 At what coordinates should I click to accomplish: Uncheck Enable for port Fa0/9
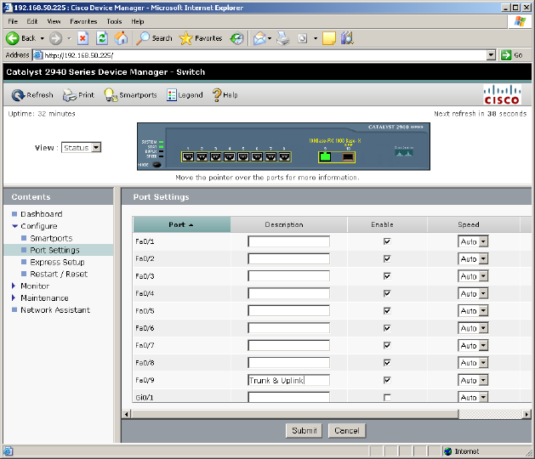pyautogui.click(x=387, y=380)
